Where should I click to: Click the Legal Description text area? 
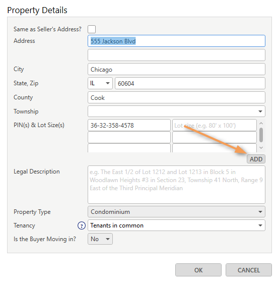(x=176, y=185)
